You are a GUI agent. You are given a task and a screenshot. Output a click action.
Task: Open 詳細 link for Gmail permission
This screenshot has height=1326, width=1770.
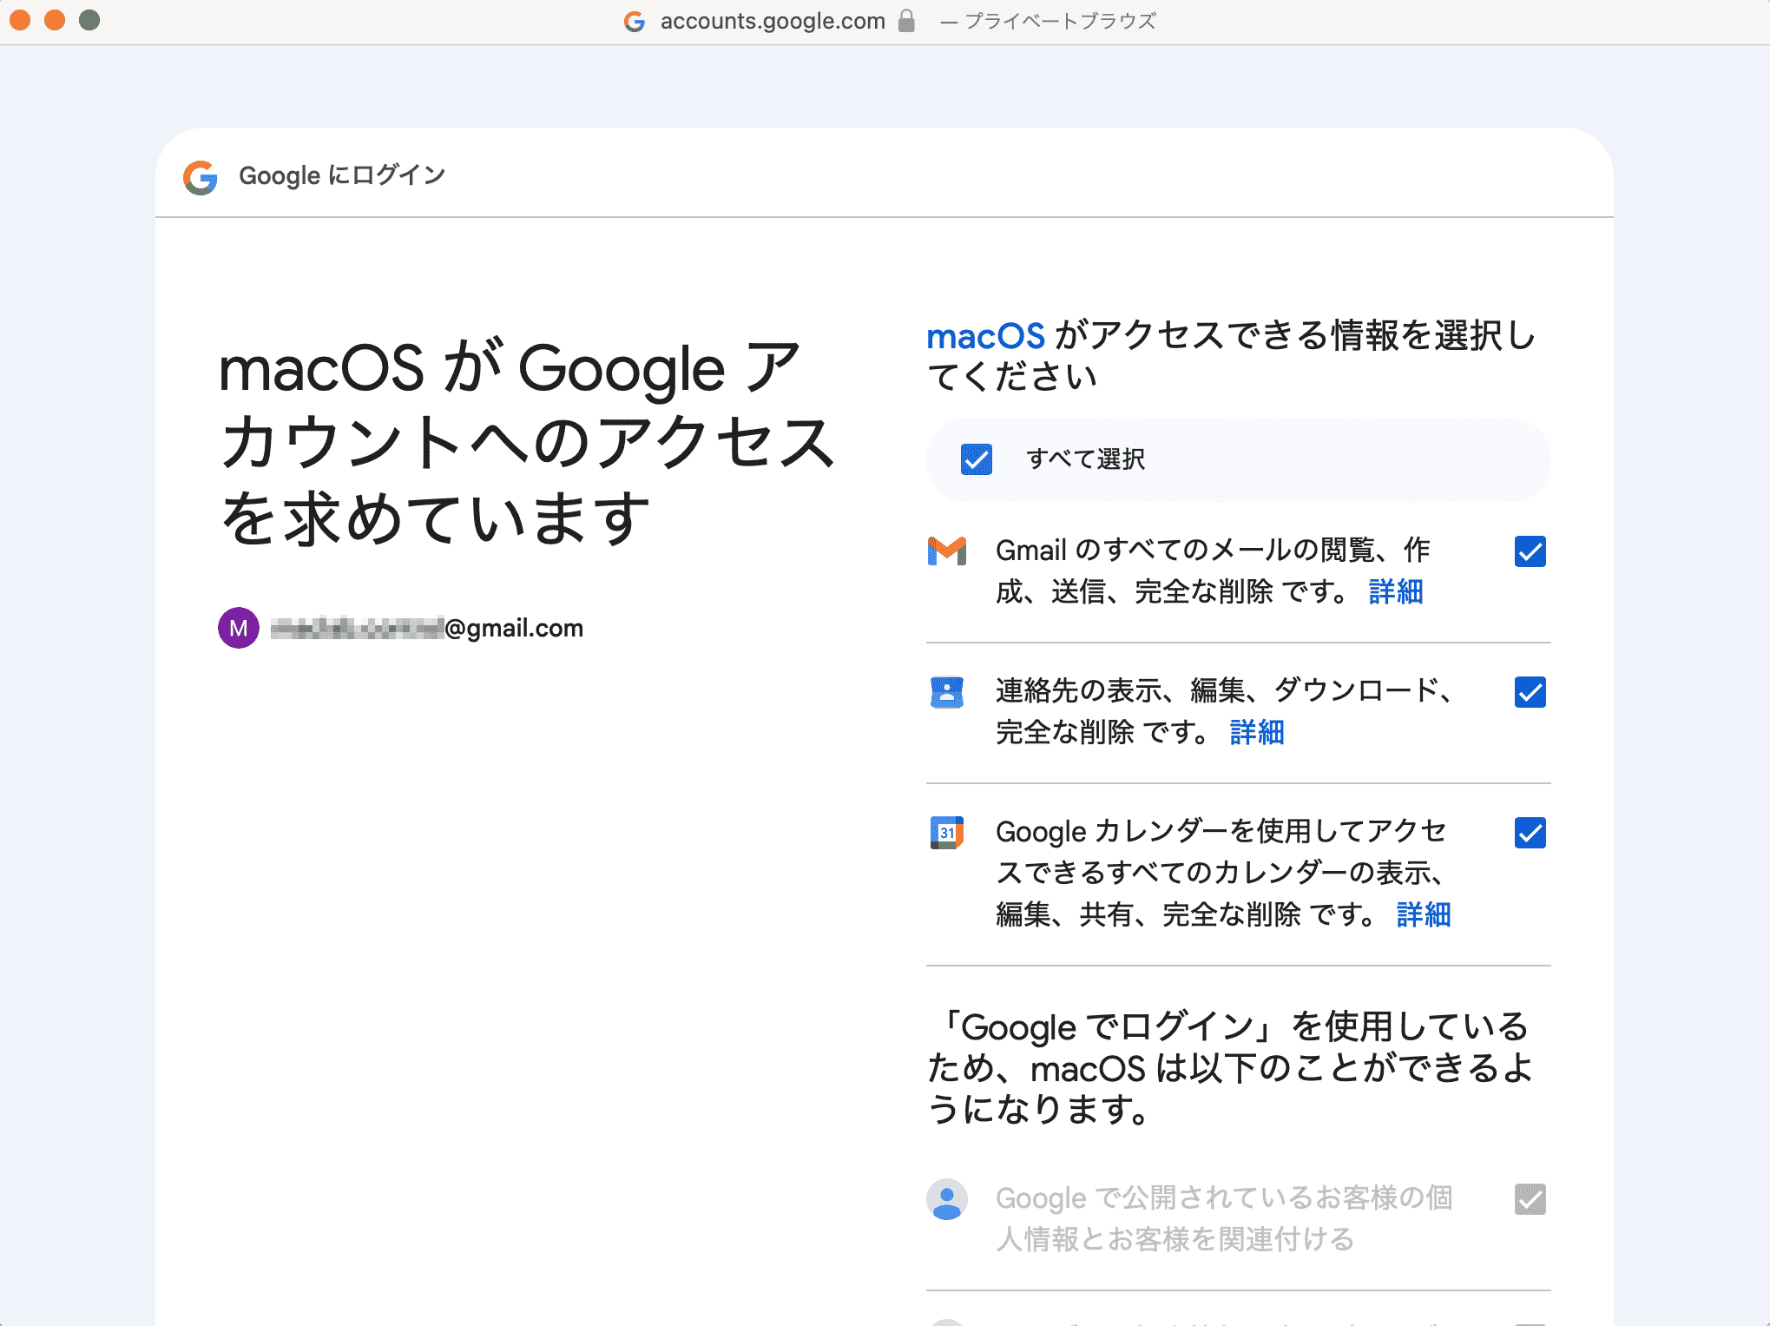point(1396,592)
